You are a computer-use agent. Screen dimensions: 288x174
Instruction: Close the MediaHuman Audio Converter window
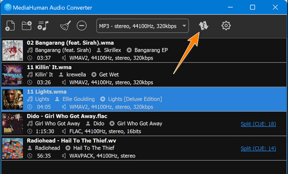coord(275,7)
